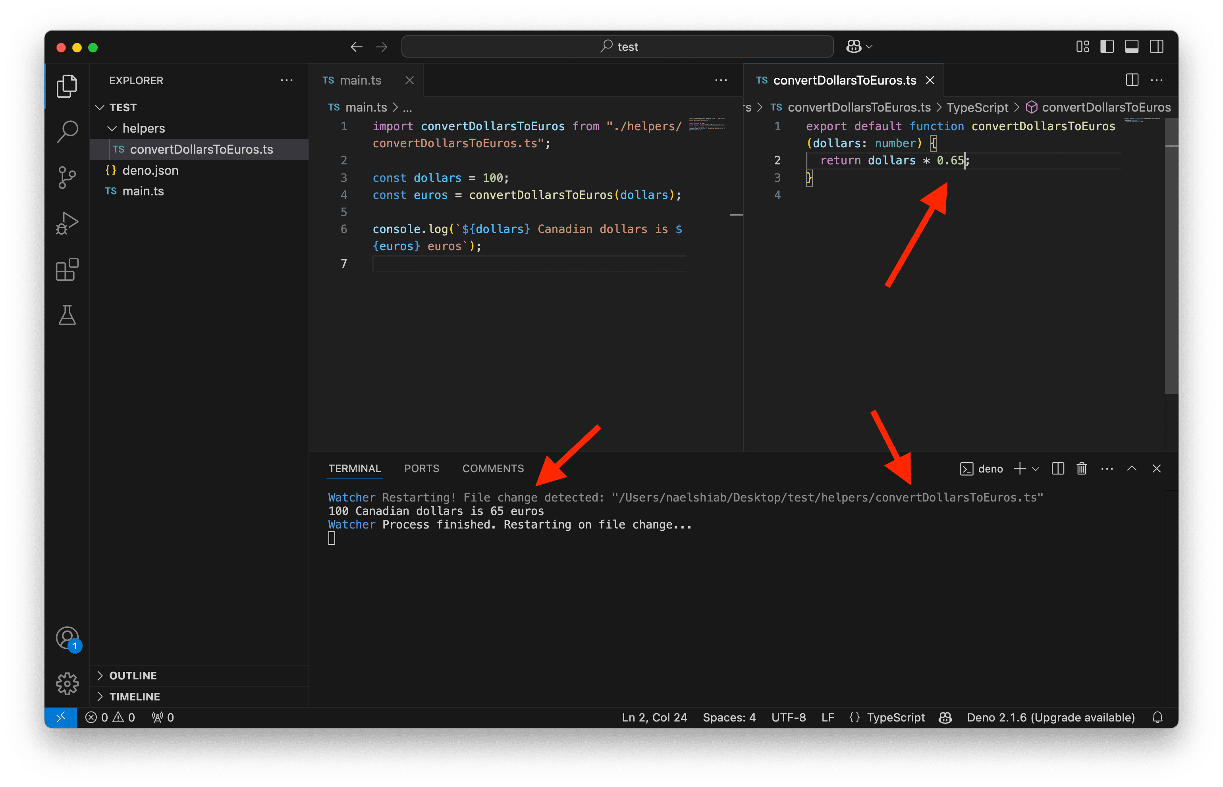Collapse the helpers folder
Viewport: 1223px width, 787px height.
click(199, 128)
